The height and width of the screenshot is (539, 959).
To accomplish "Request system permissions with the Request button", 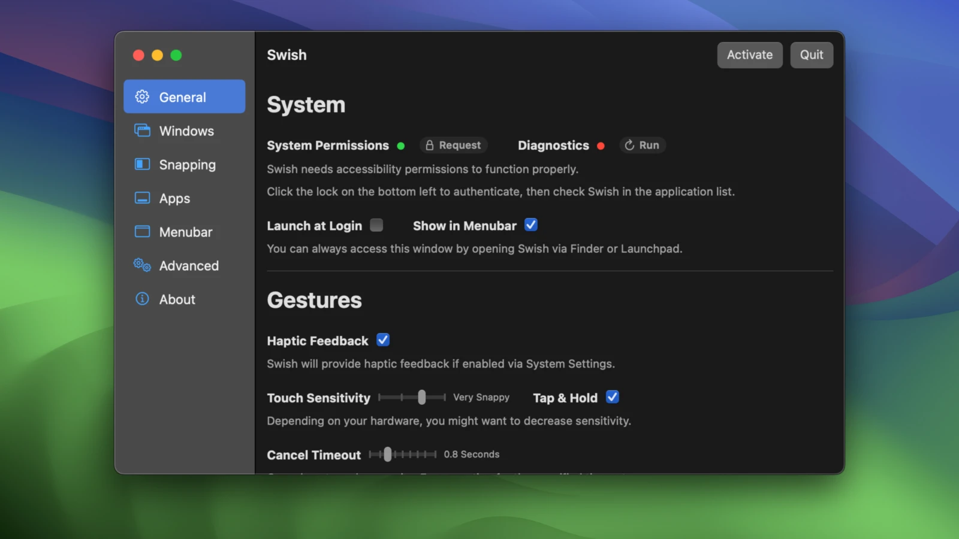I will (x=454, y=146).
